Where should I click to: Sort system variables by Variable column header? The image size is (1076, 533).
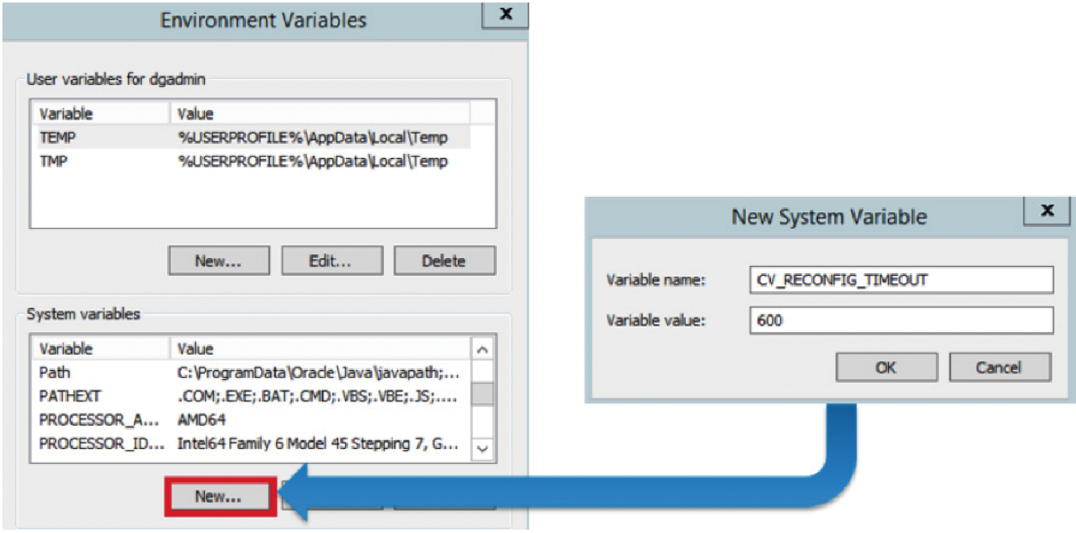[101, 349]
